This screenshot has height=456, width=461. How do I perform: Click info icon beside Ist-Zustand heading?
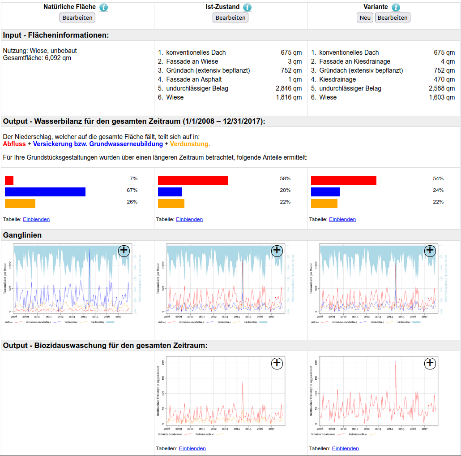click(x=247, y=8)
